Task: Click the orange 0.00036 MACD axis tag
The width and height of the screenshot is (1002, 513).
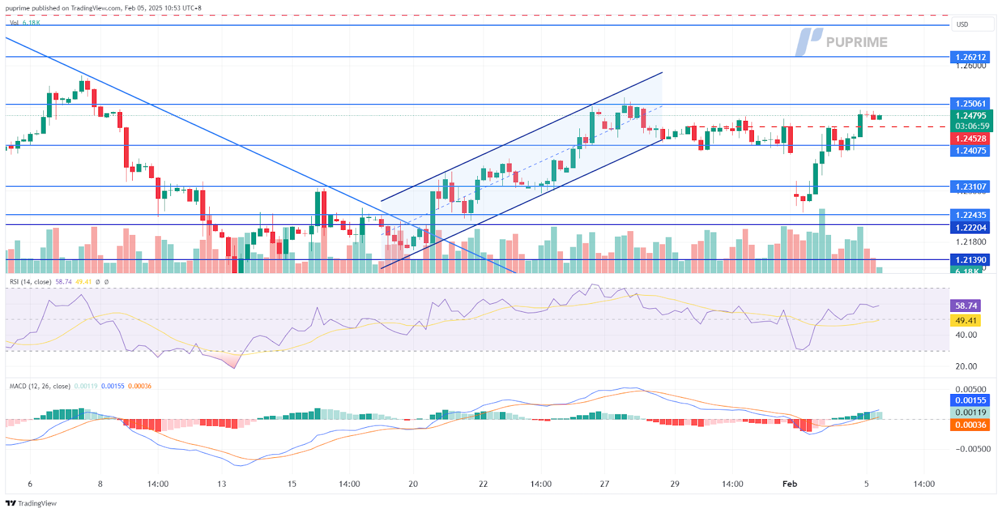Action: pos(970,425)
